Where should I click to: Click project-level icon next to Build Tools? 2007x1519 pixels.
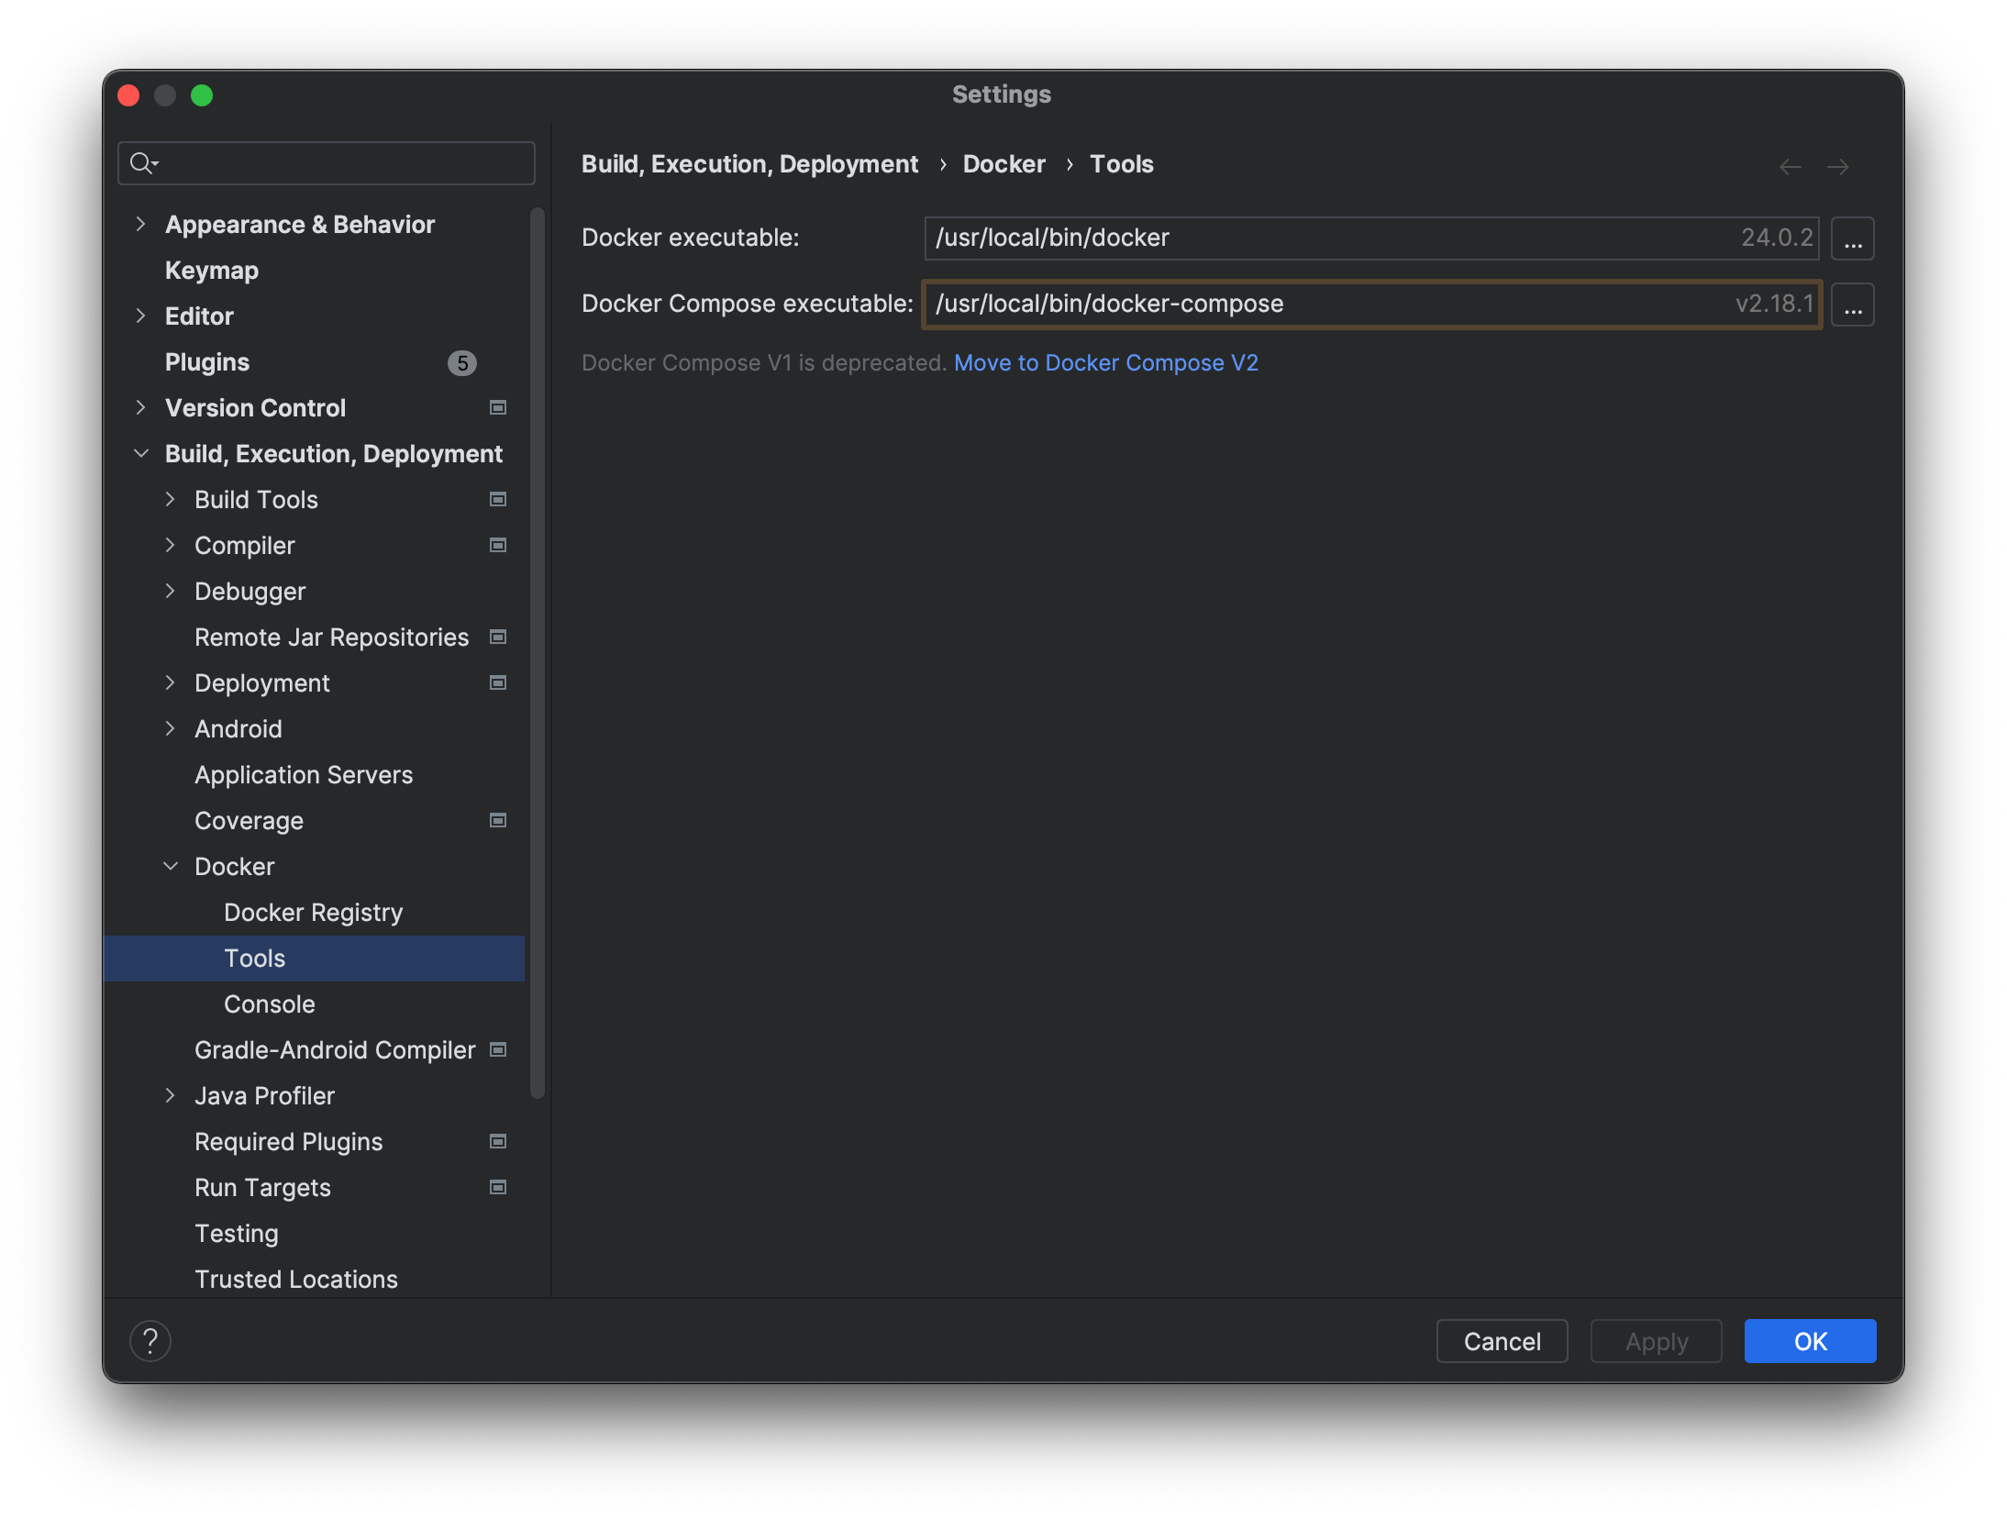498,499
